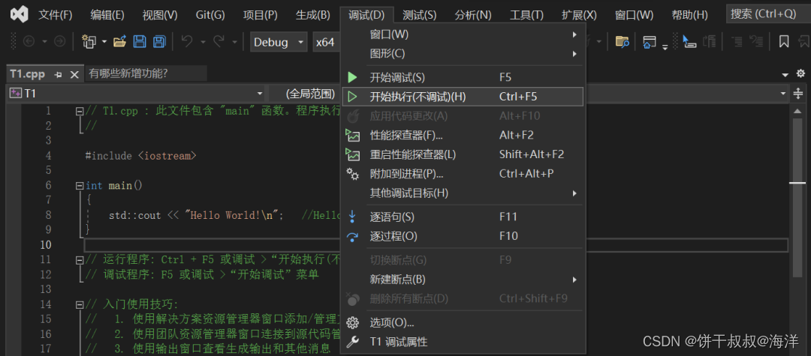This screenshot has height=356, width=811.
Task: Click the Visual Studio logo icon
Action: tap(19, 14)
